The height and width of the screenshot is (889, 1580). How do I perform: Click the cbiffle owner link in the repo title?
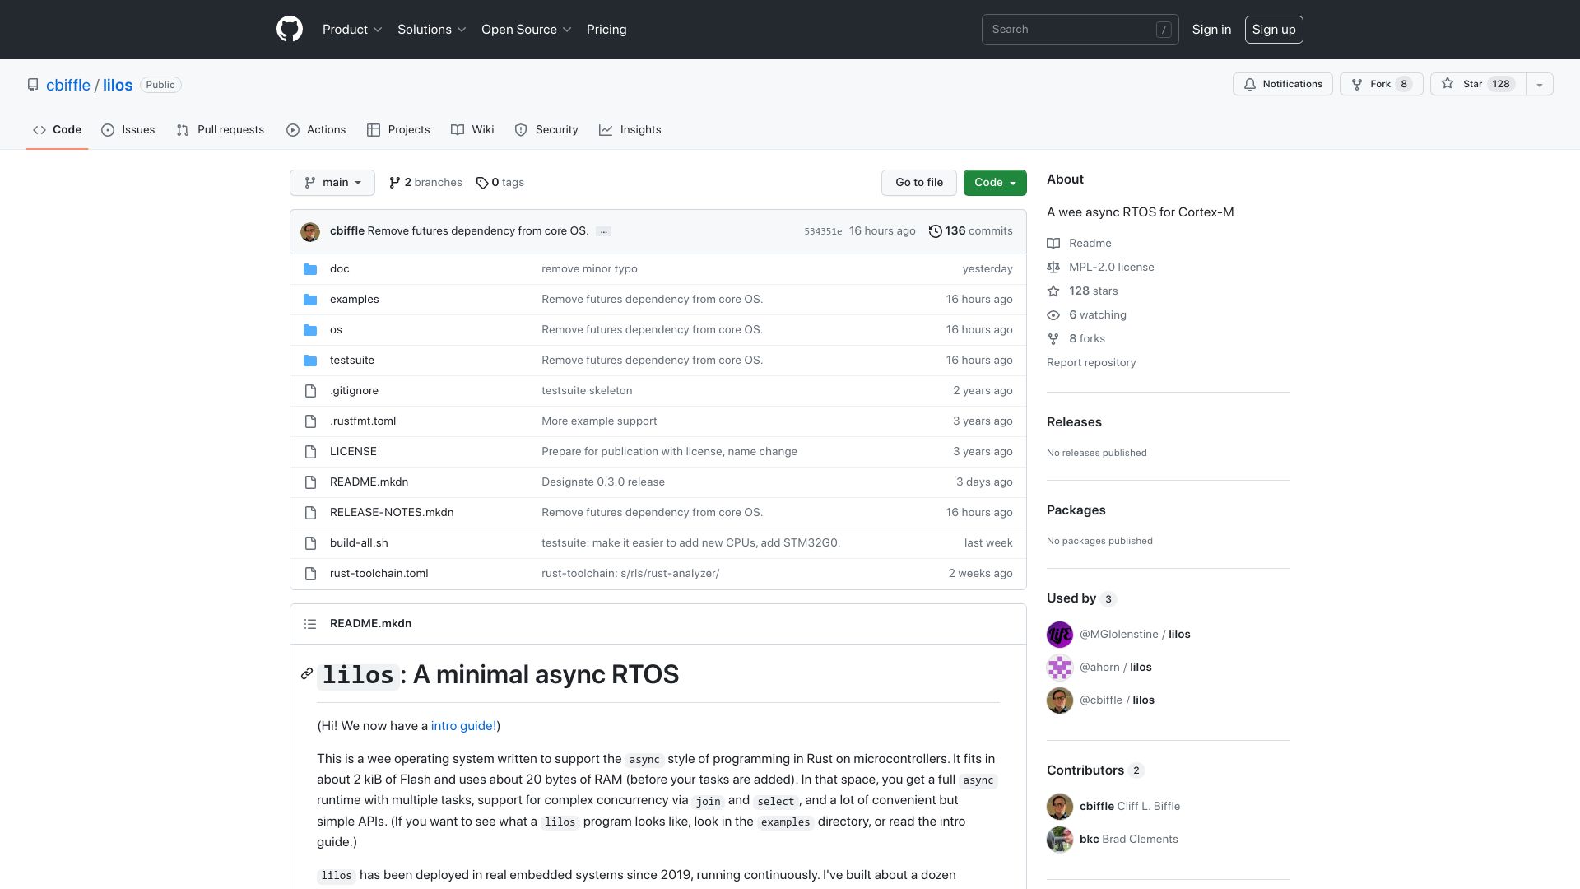tap(68, 86)
